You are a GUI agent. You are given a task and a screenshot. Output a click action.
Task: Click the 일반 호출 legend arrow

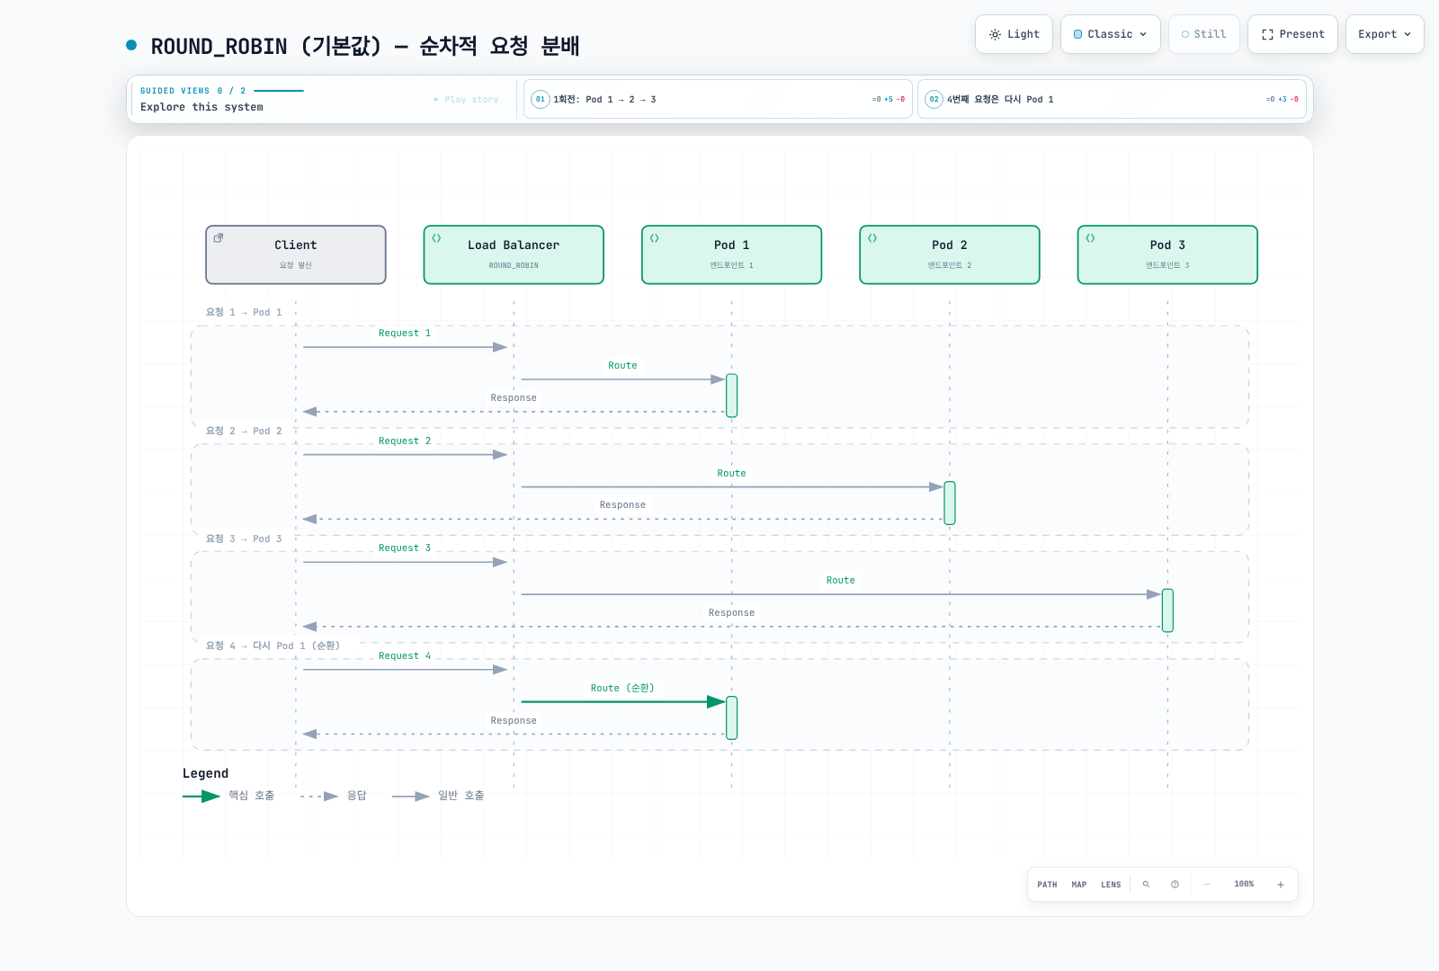[x=410, y=797]
